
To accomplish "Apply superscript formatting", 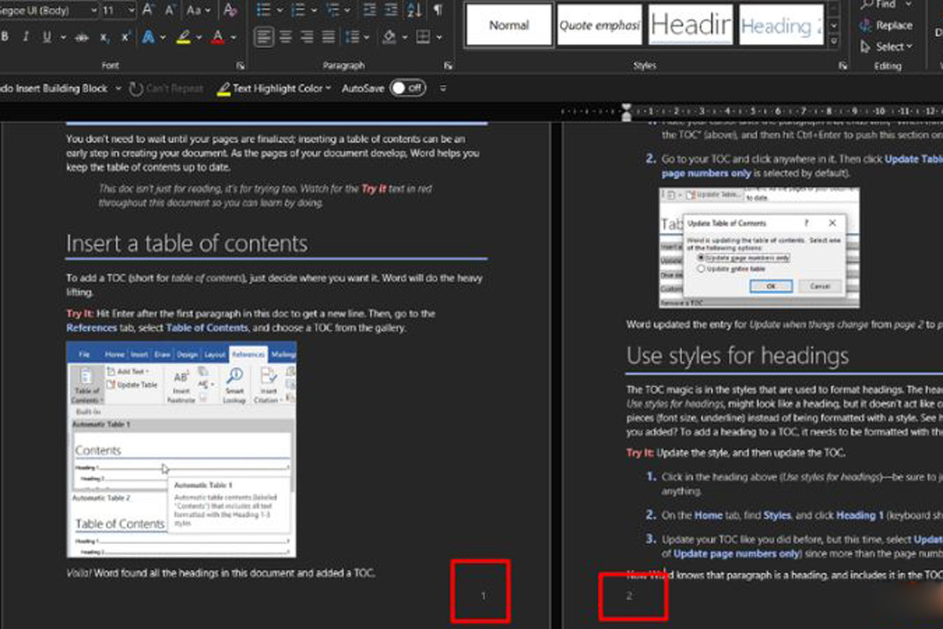I will click(x=125, y=37).
